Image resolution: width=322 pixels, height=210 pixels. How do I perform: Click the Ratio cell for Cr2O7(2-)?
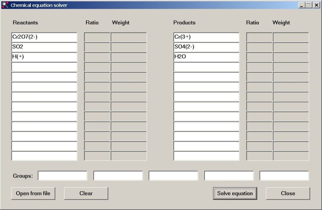[x=97, y=37]
